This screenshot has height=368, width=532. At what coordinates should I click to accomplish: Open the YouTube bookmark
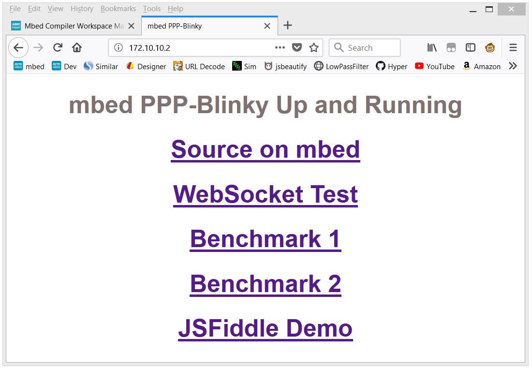click(434, 66)
